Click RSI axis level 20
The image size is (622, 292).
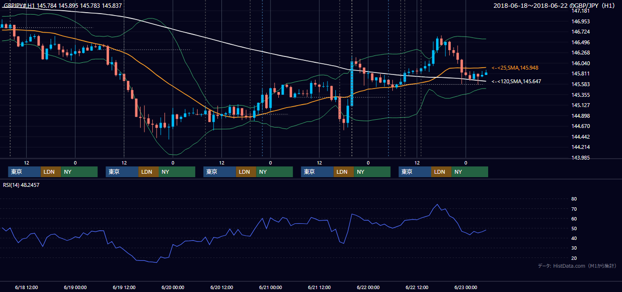[574, 258]
